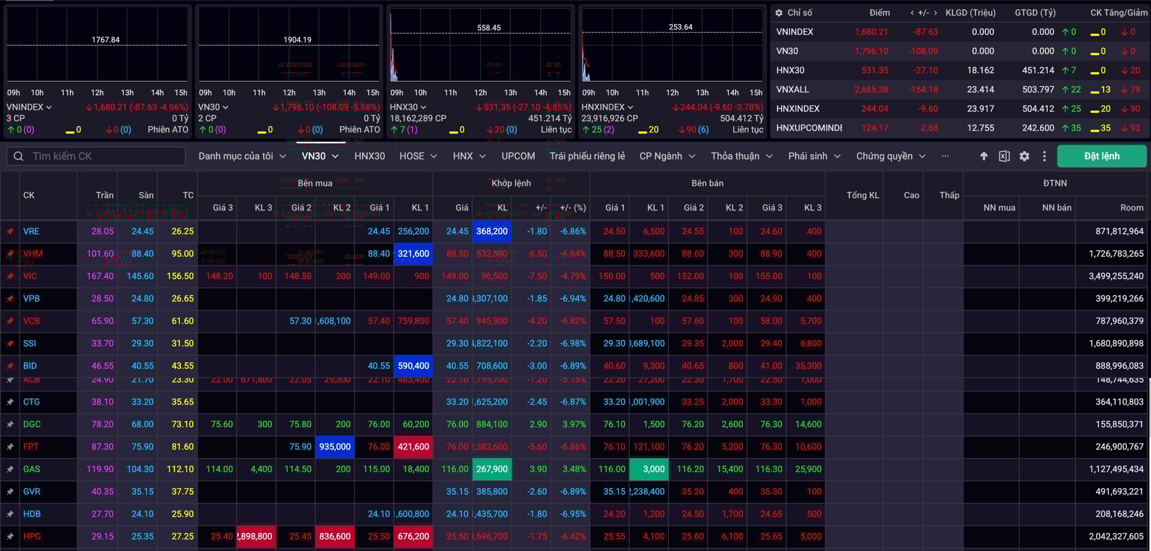Viewport: 1151px width, 551px height.
Task: Open the VNINDEX chart selector dropdown
Action: 31,107
